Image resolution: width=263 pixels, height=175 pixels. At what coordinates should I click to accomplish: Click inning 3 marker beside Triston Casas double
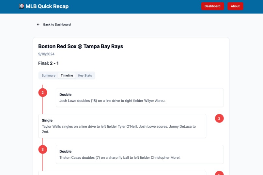[x=43, y=149]
